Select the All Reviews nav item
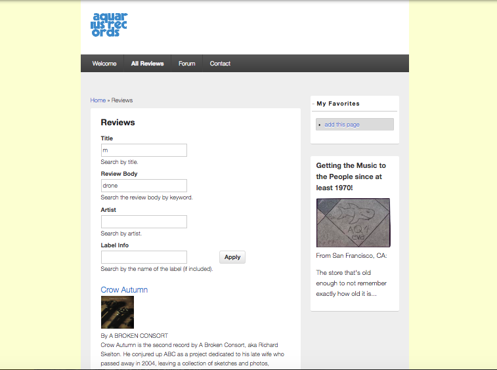497x370 pixels. click(147, 64)
